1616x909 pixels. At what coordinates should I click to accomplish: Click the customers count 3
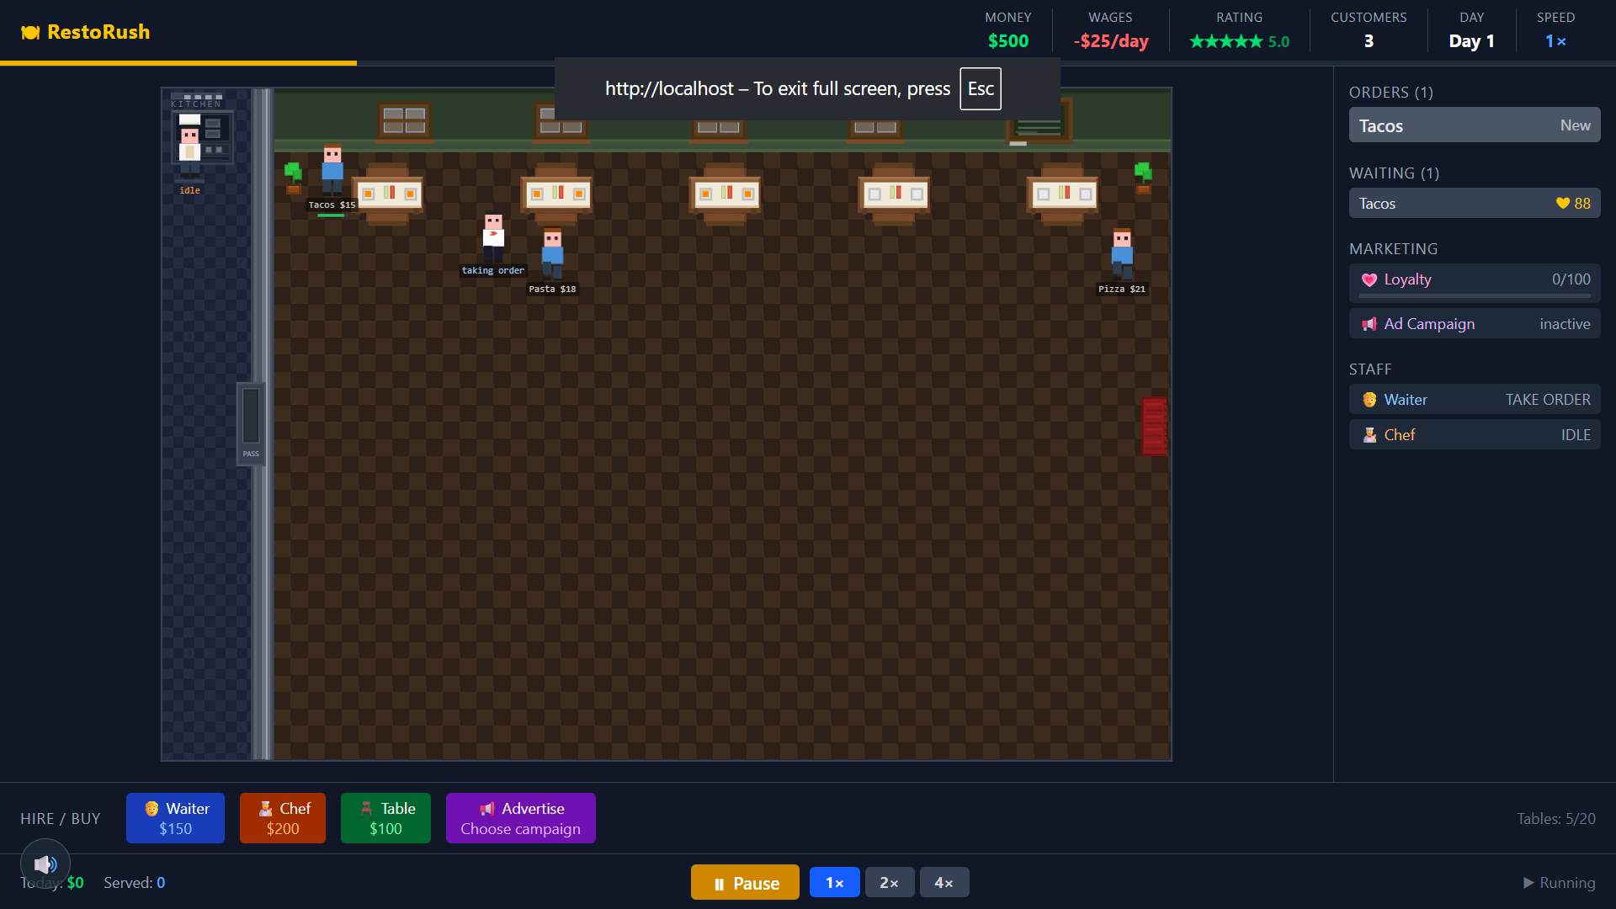click(1369, 41)
